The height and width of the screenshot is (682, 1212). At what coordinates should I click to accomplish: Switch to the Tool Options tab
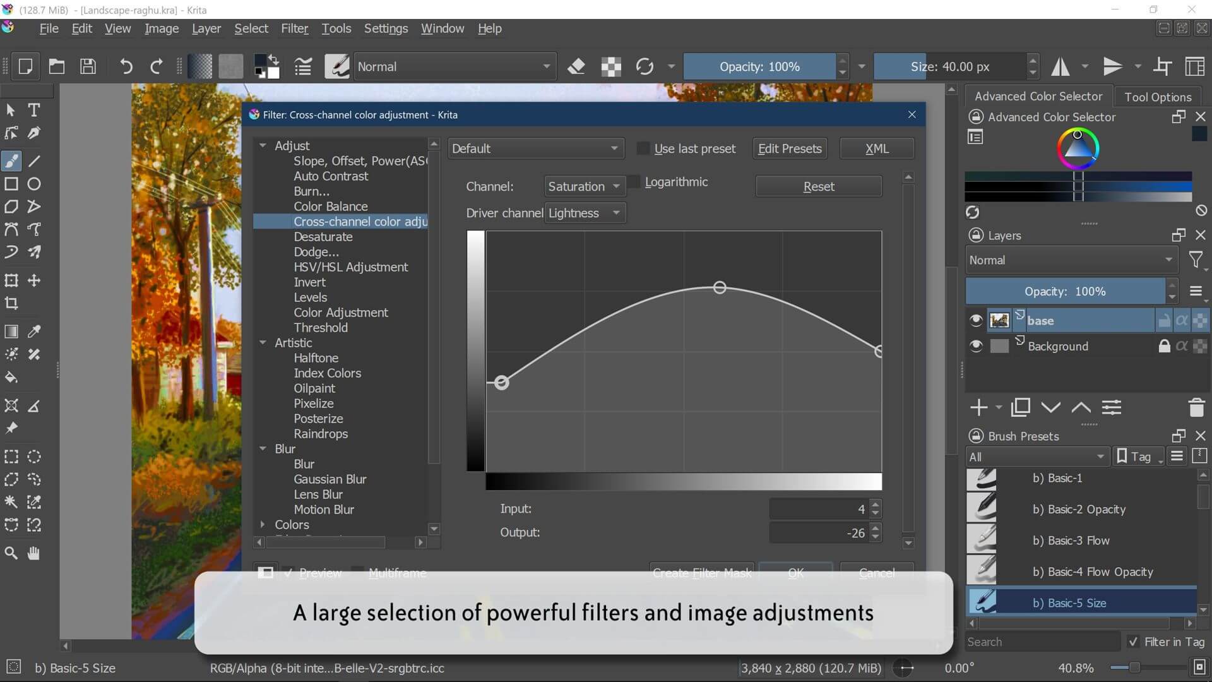pos(1158,97)
